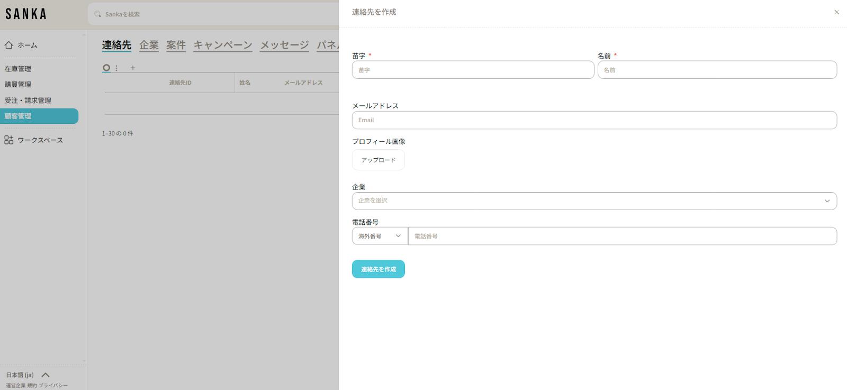Expand the 企業を選択 dropdown
The image size is (847, 390).
pyautogui.click(x=594, y=201)
